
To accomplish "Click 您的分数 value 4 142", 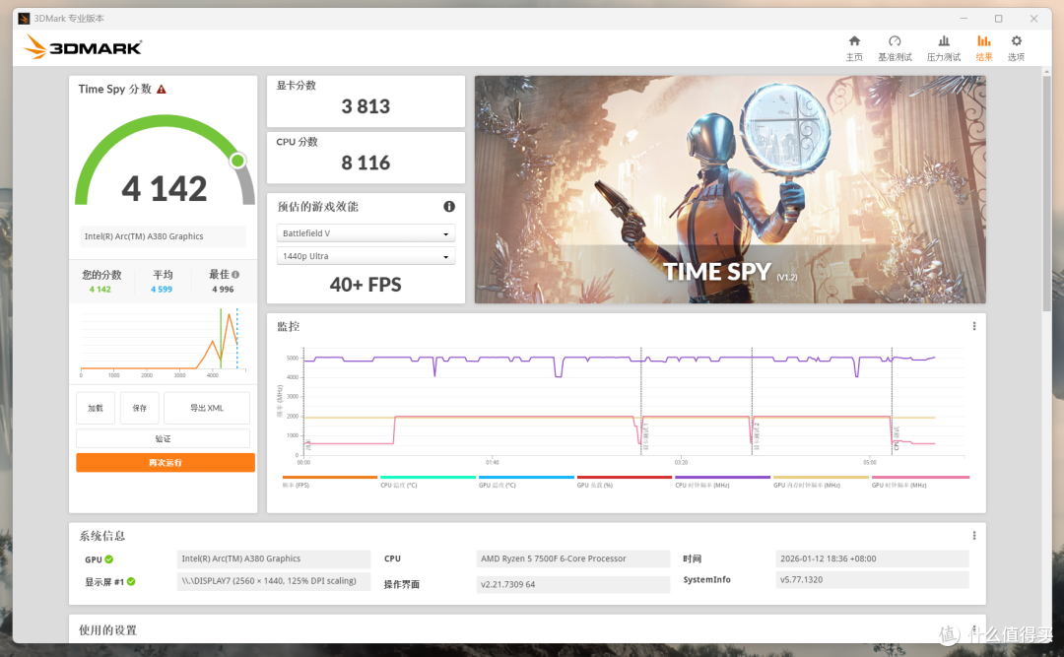I will coord(100,290).
